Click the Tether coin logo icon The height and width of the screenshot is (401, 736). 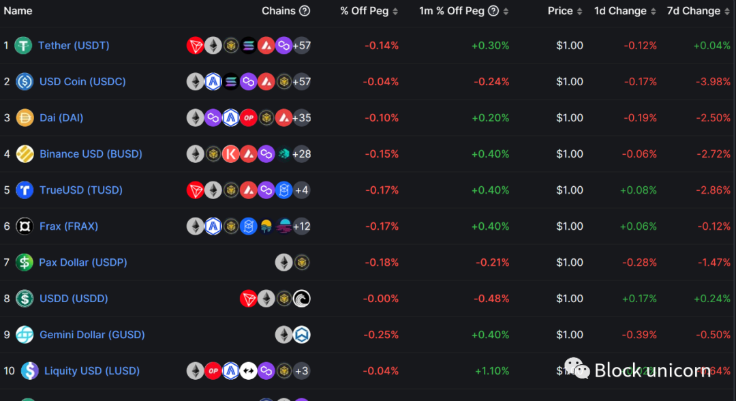click(24, 46)
